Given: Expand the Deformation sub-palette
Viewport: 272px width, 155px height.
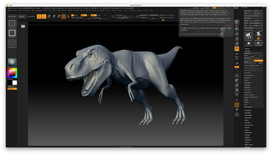Looking at the screenshot, I should [x=248, y=132].
